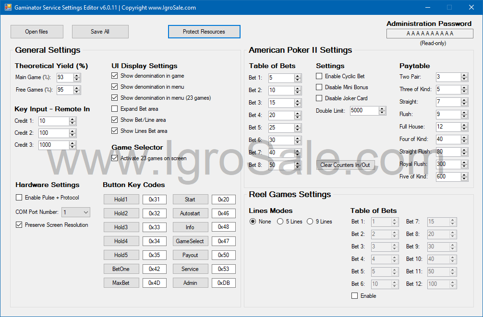The width and height of the screenshot is (483, 317).
Task: Decrease Royal Flush payout using down arrow
Action: 464,166
